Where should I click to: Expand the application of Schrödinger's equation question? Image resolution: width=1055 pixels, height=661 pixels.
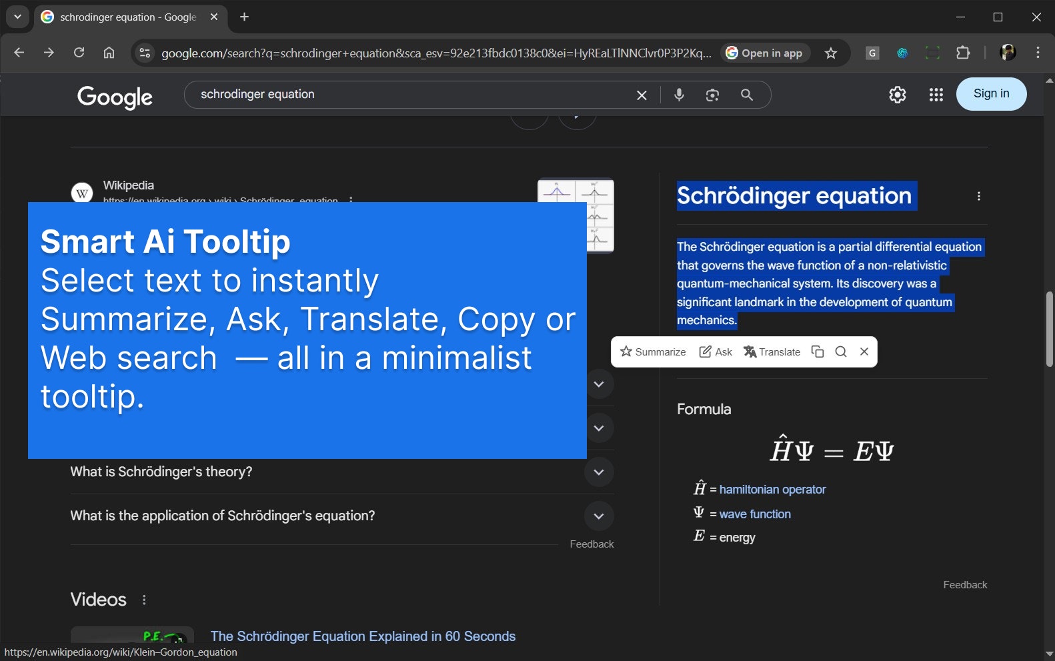(599, 516)
